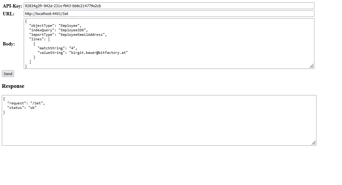Image resolution: width=342 pixels, height=185 pixels.
Task: Focus the URL input field
Action: 169,14
